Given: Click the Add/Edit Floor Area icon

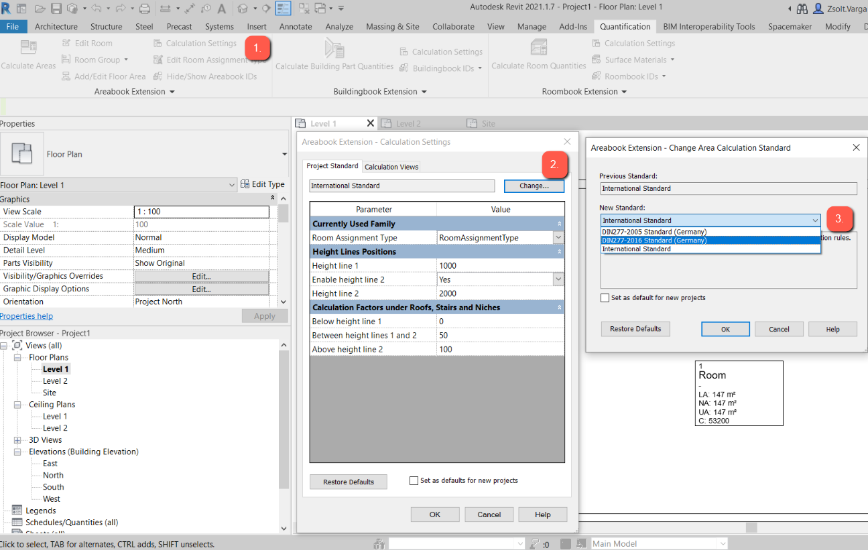Looking at the screenshot, I should point(66,76).
